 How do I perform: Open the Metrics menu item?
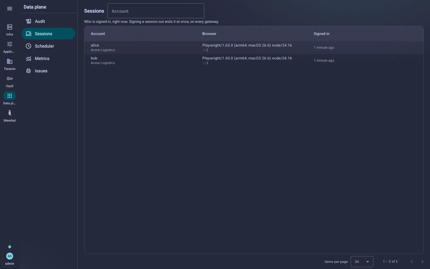point(48,58)
